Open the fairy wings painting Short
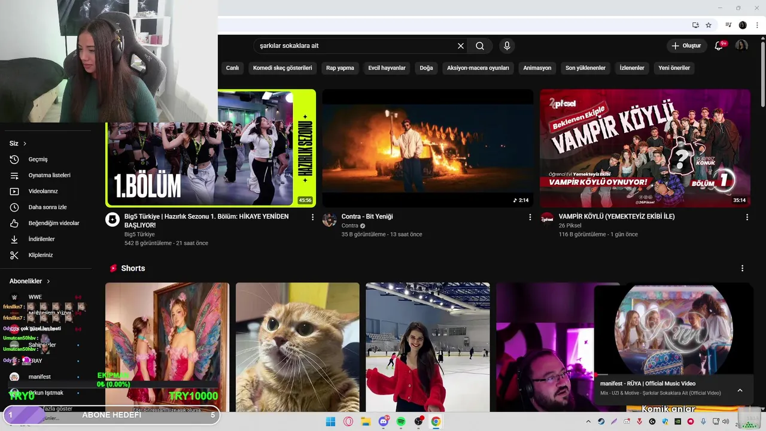766x431 pixels. click(167, 347)
